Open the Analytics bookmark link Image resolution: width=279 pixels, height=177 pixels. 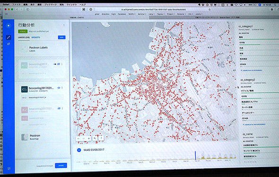[x=105, y=14]
